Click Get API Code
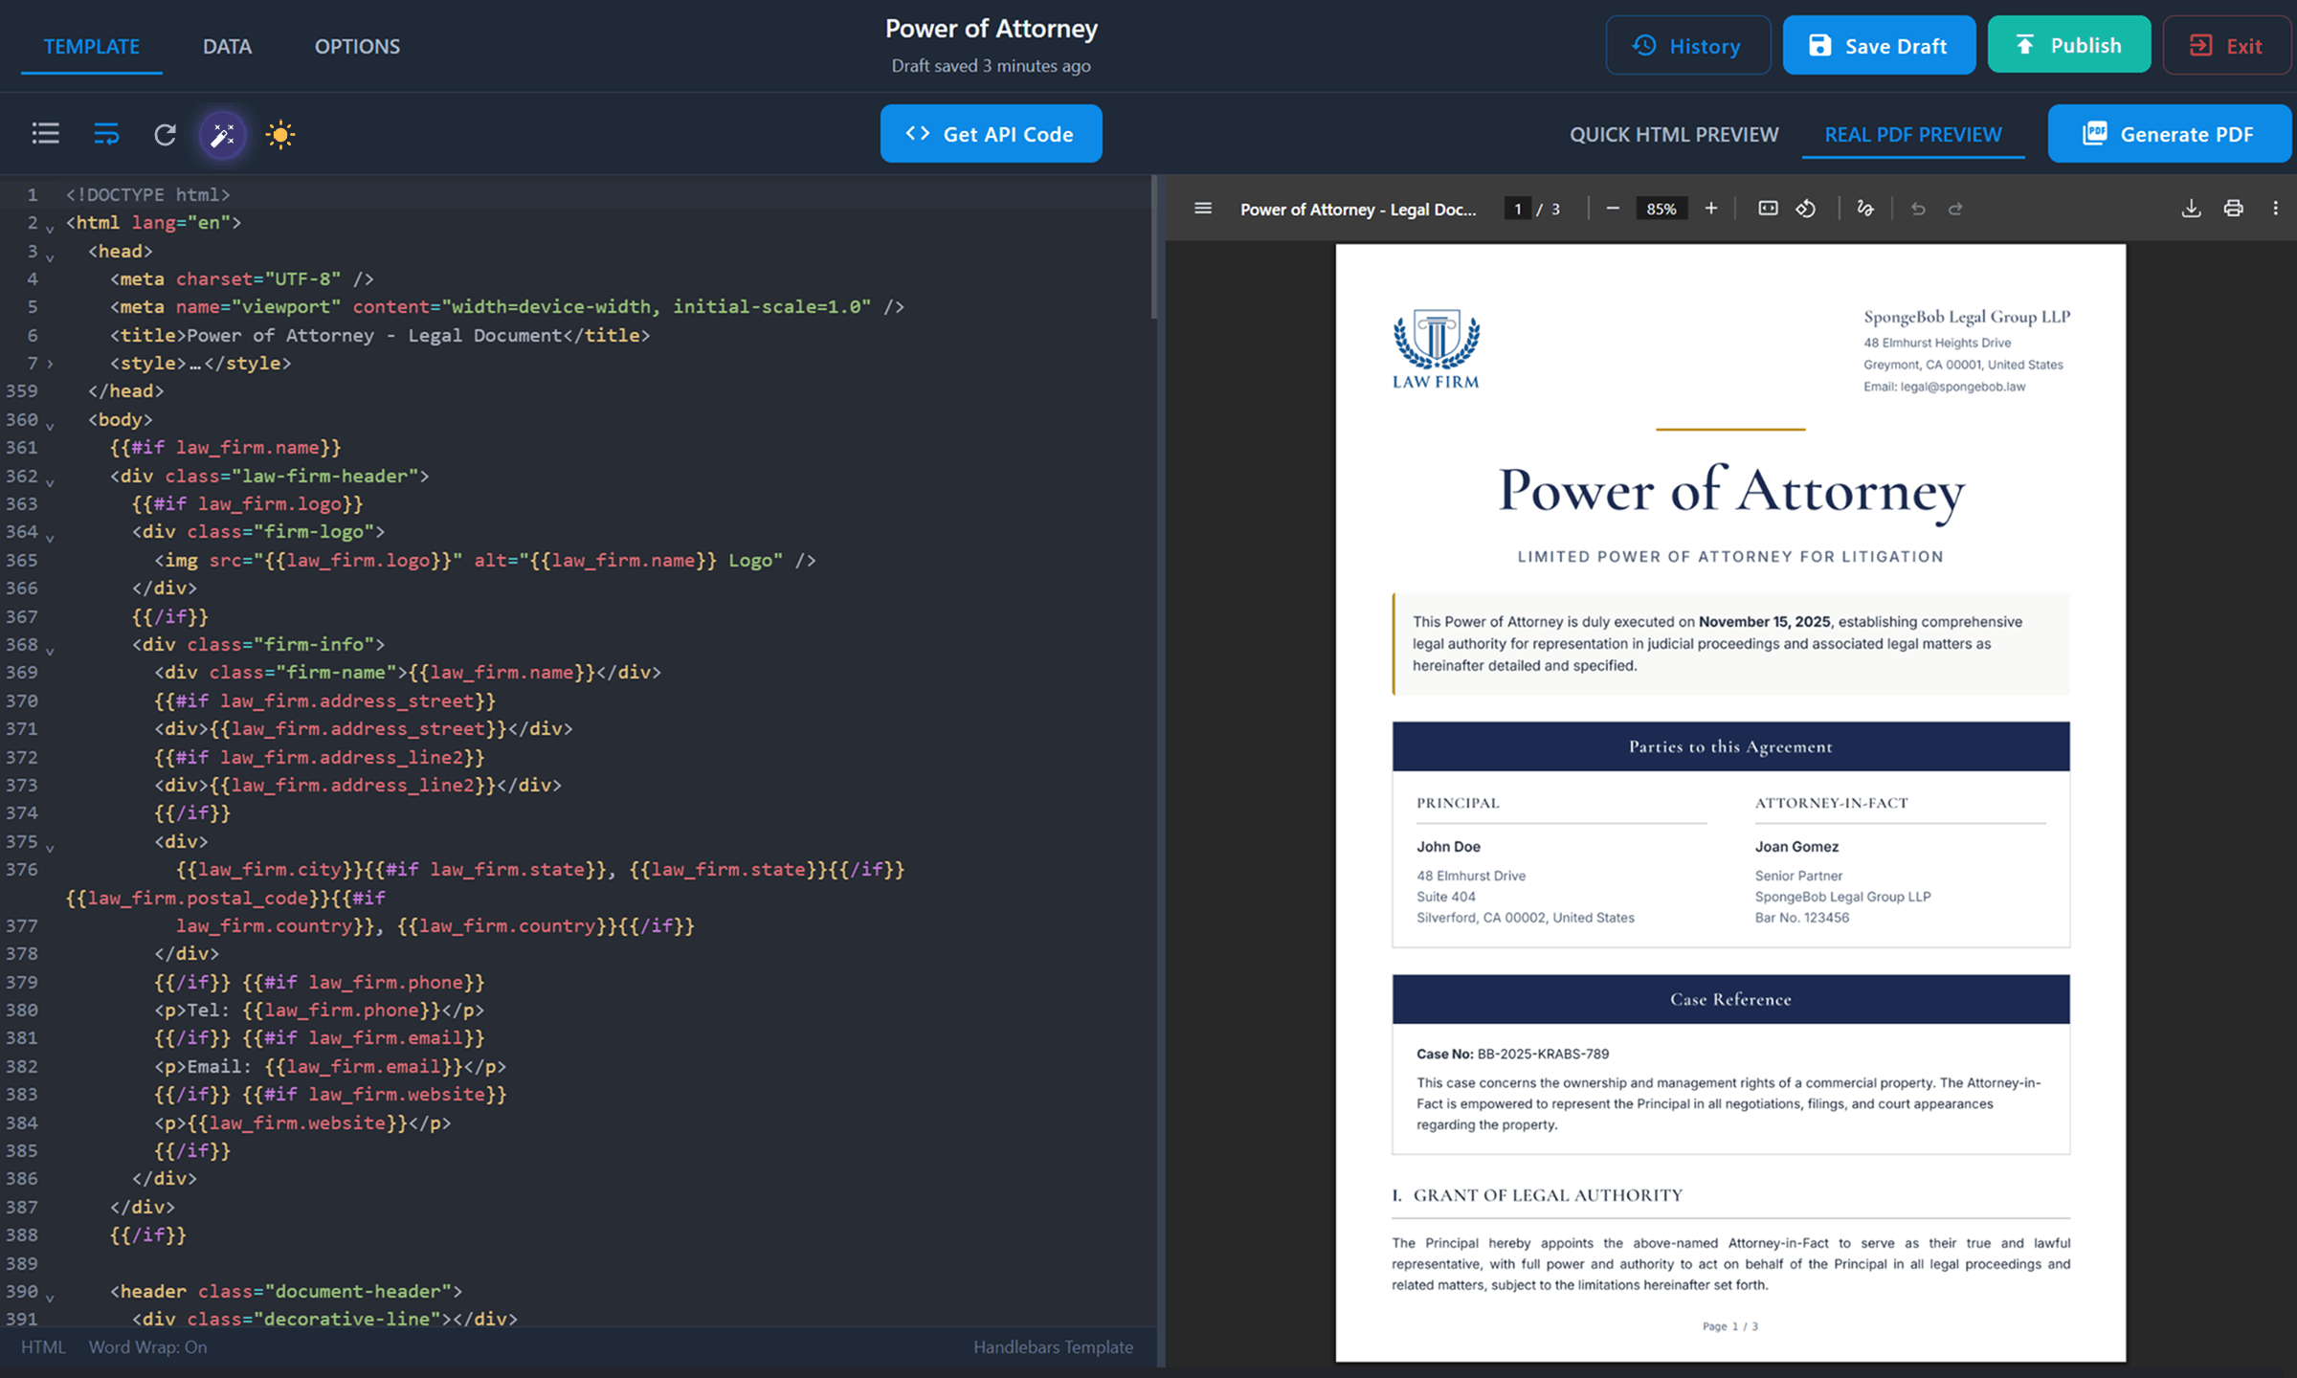The height and width of the screenshot is (1378, 2297). point(991,134)
